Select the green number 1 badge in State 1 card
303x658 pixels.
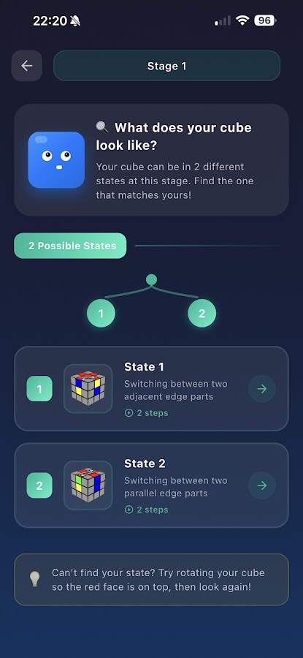[x=39, y=389]
